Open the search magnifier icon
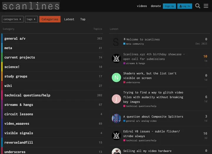 (x=198, y=6)
